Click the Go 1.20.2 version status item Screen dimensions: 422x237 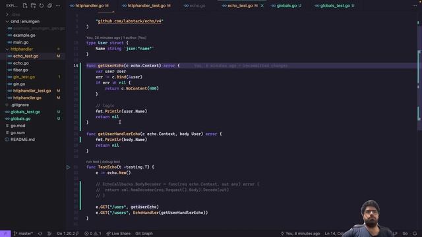(67, 234)
